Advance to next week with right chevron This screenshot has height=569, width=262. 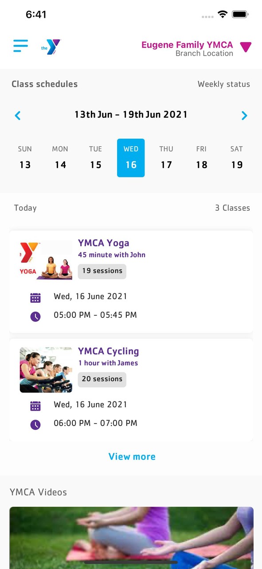pyautogui.click(x=244, y=116)
